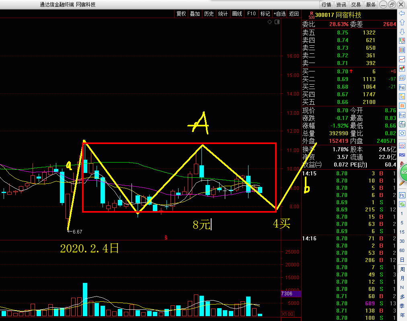Switch to 1-minute period

(x=402, y=213)
